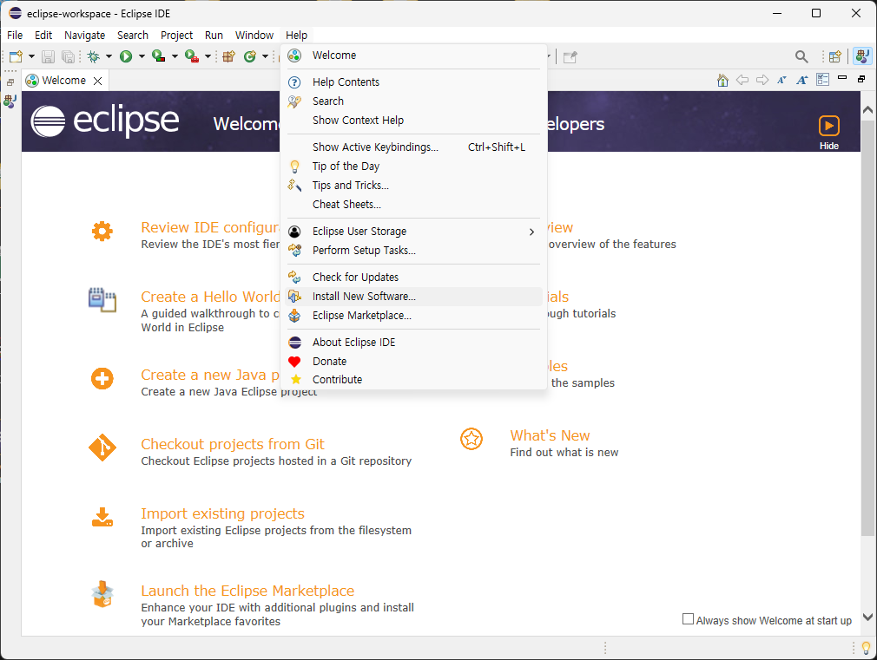877x660 pixels.
Task: Click the magnifier search icon in the toolbar
Action: tap(801, 56)
